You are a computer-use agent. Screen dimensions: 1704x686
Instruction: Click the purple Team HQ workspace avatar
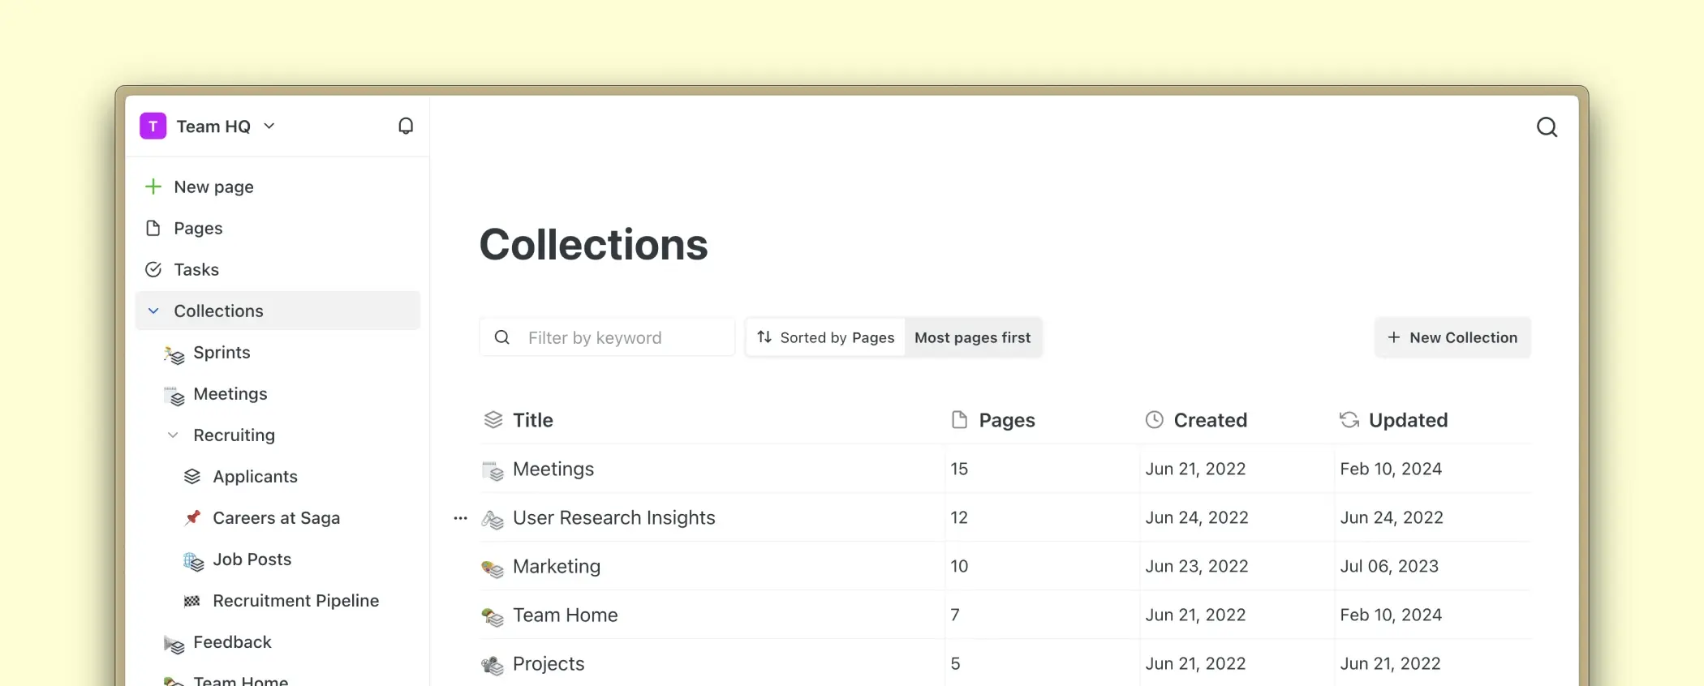[153, 126]
